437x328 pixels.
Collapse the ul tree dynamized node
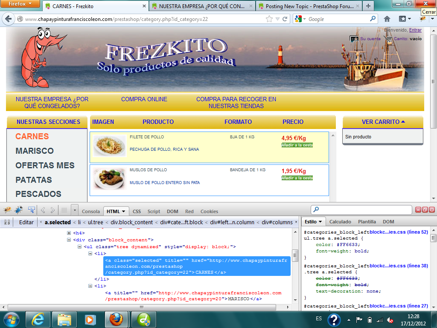click(79, 246)
